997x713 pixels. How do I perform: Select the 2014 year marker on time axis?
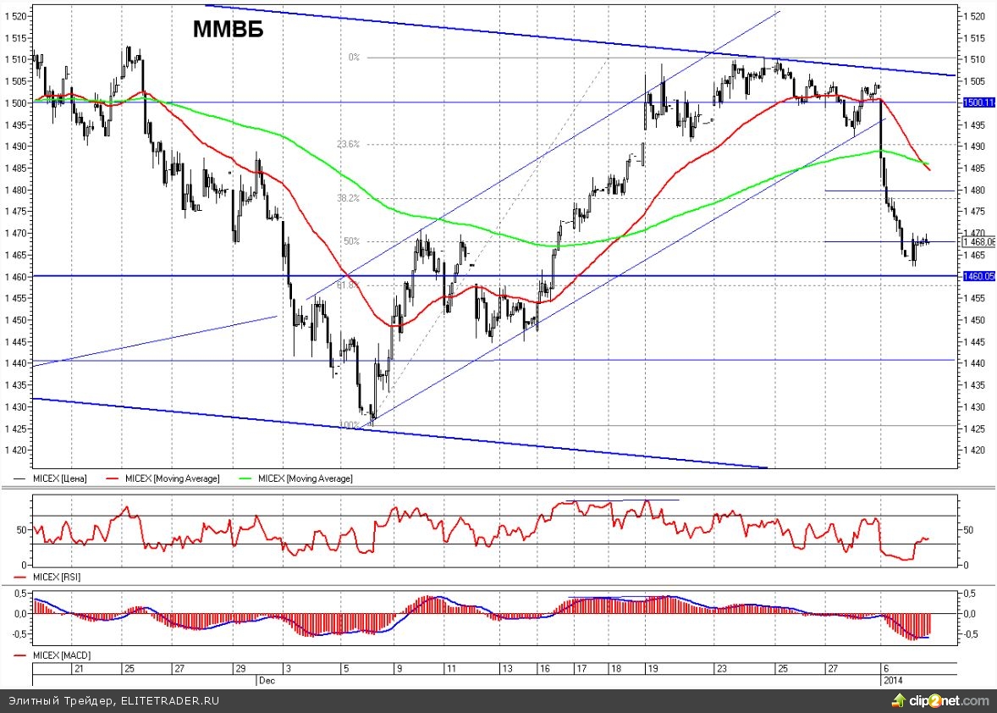(x=893, y=680)
